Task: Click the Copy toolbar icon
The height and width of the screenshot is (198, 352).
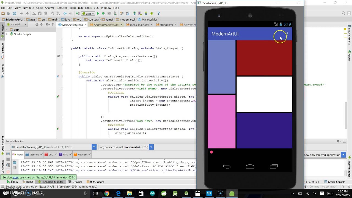Action: [40, 13]
